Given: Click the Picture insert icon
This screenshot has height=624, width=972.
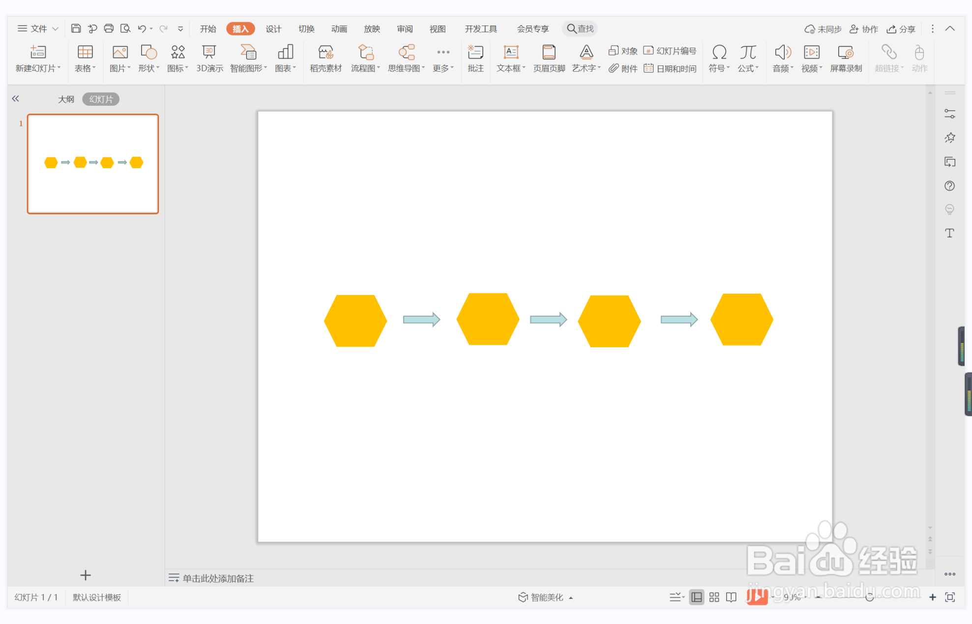Looking at the screenshot, I should [120, 52].
